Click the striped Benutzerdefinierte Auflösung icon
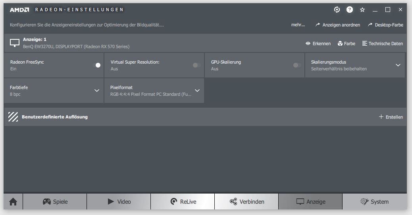412x215 pixels. (13, 117)
